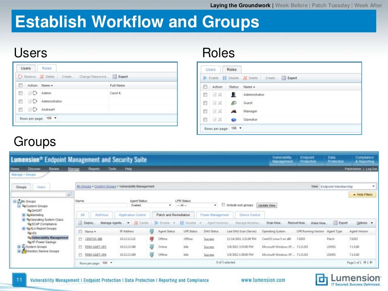Click Export in the endpoint list toolbar
This screenshot has width=388, height=291.
(341, 223)
